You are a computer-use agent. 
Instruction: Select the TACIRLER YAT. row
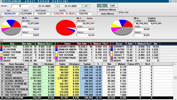[87, 92]
